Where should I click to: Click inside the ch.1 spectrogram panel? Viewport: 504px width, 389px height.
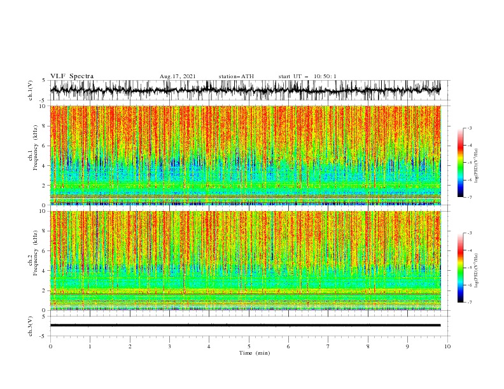coord(245,155)
